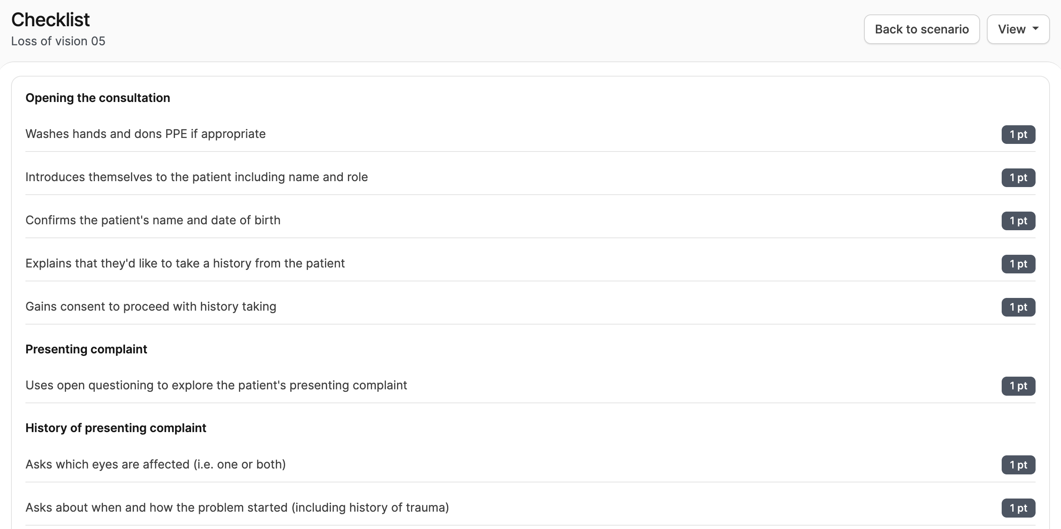
Task: Select 'Asks which eyes are affected' item
Action: coord(156,464)
